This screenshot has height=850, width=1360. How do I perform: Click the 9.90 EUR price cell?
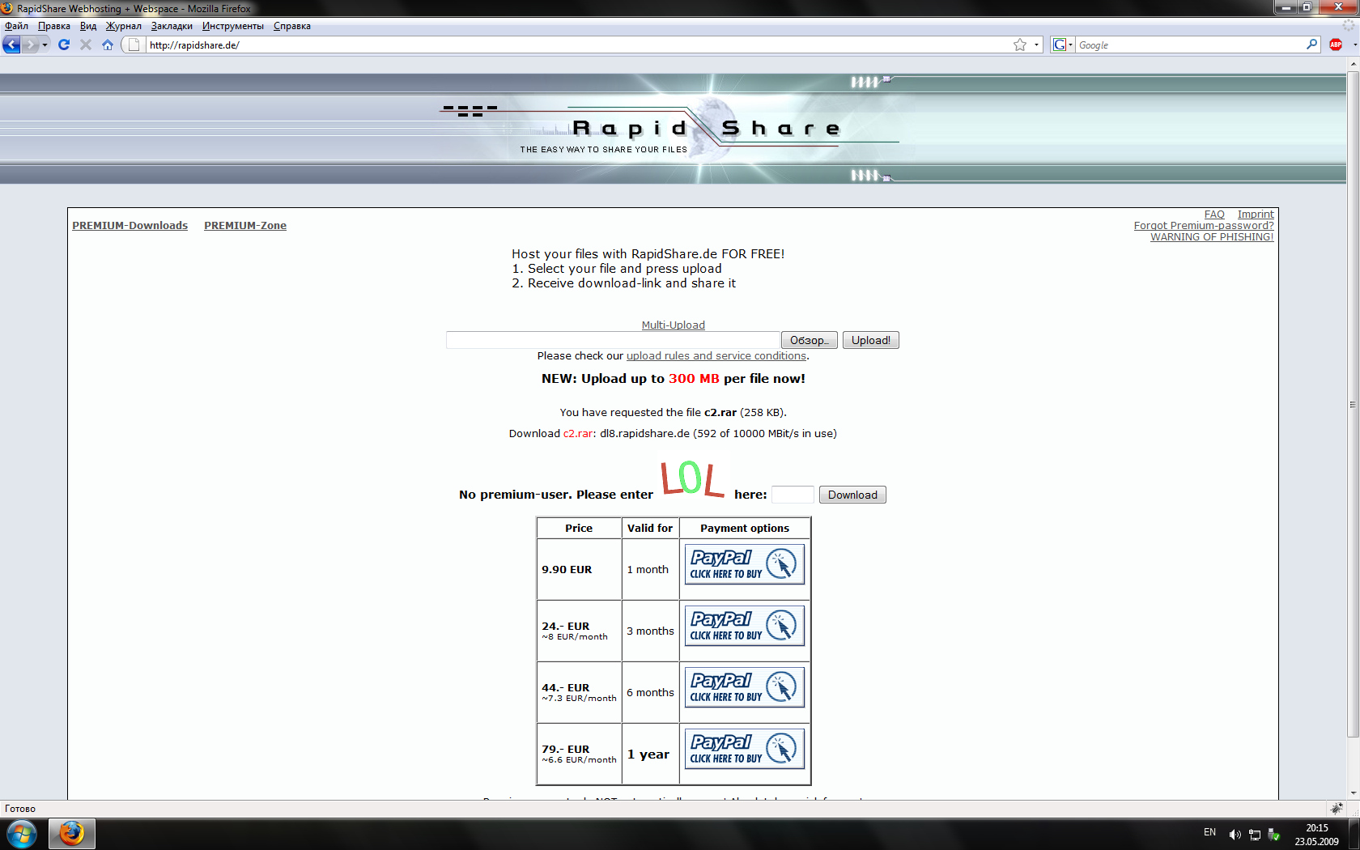[579, 569]
